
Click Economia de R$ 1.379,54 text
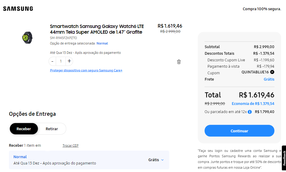pyautogui.click(x=253, y=104)
